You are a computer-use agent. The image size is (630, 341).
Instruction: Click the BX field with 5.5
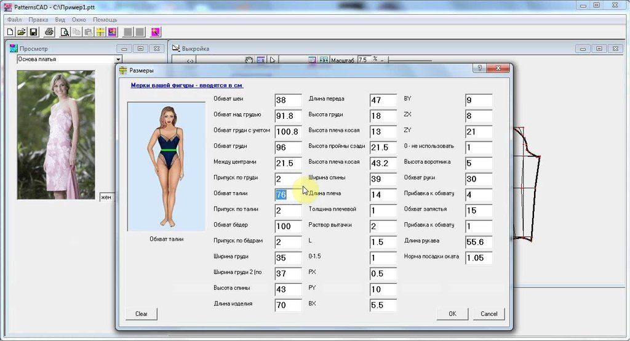tap(383, 305)
